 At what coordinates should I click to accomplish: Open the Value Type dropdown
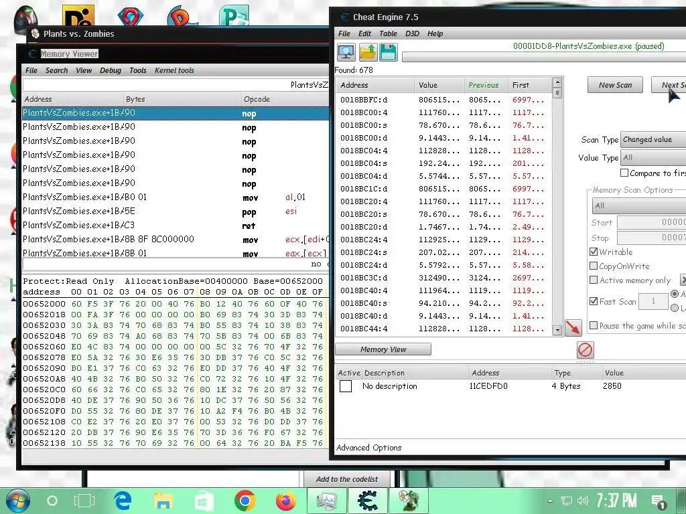[x=653, y=157]
